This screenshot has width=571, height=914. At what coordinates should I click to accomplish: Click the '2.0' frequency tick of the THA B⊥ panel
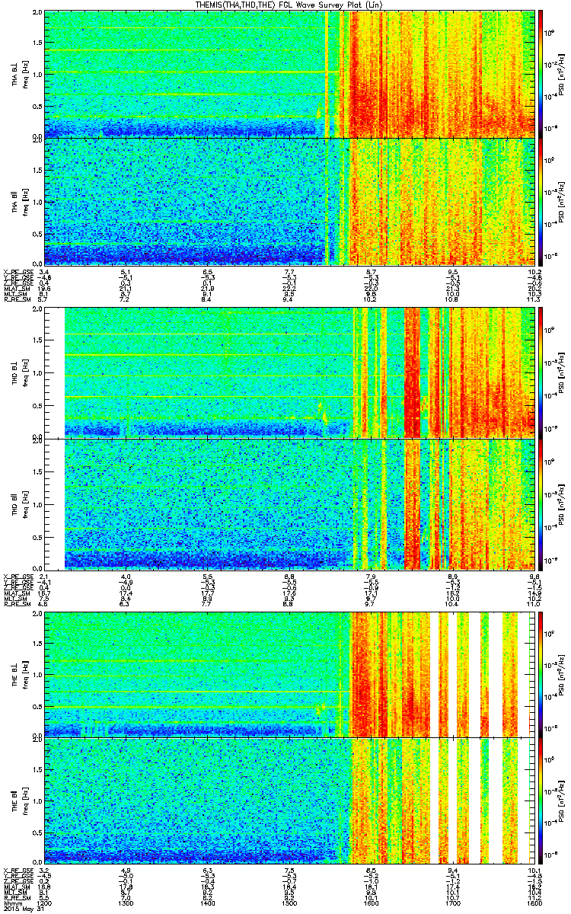38,13
